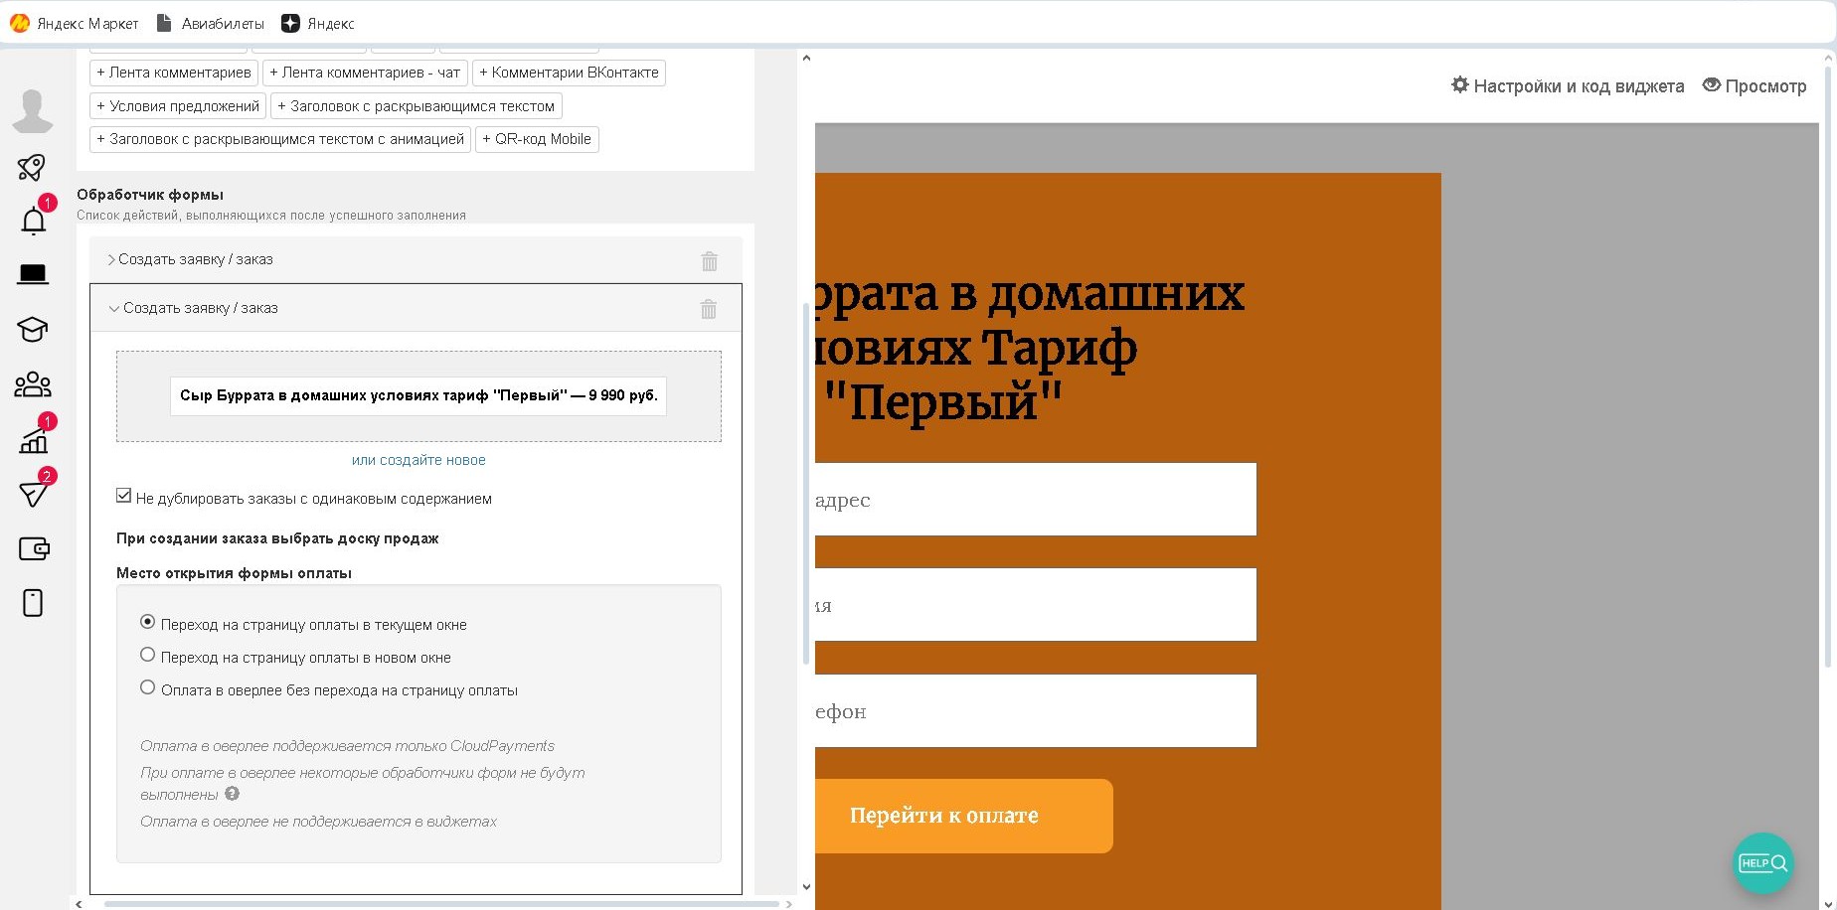The image size is (1837, 910).
Task: Open notifications via the bell icon
Action: [33, 221]
